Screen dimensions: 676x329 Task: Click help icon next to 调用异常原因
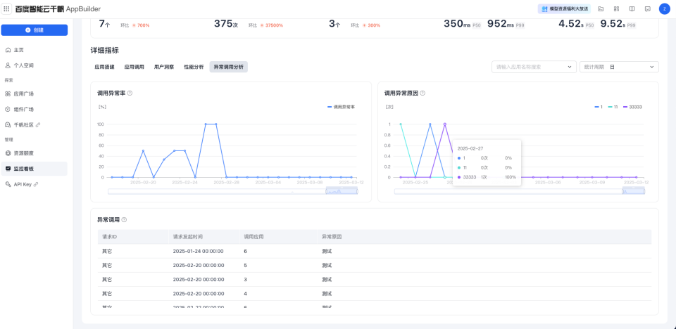pyautogui.click(x=423, y=93)
